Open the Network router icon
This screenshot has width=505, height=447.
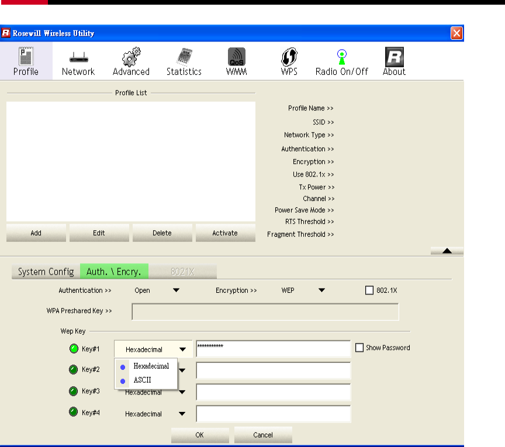pos(78,58)
